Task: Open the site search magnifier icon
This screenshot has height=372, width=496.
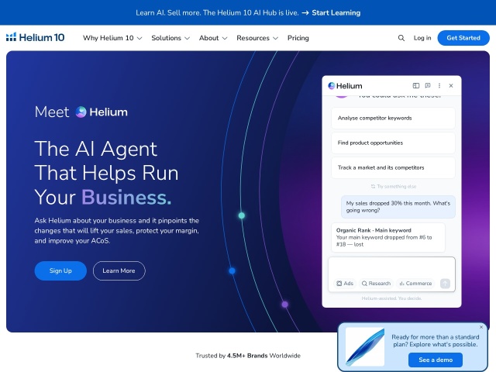Action: (x=401, y=38)
